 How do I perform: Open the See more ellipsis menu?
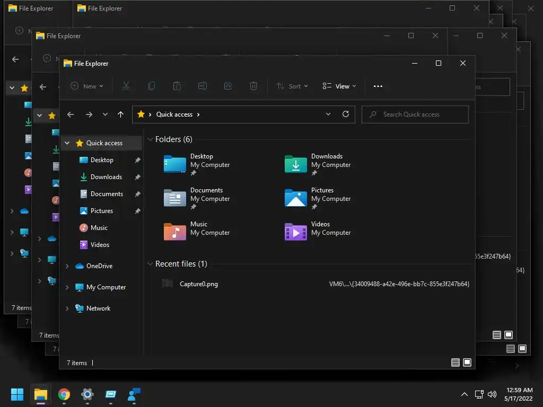[x=378, y=86]
